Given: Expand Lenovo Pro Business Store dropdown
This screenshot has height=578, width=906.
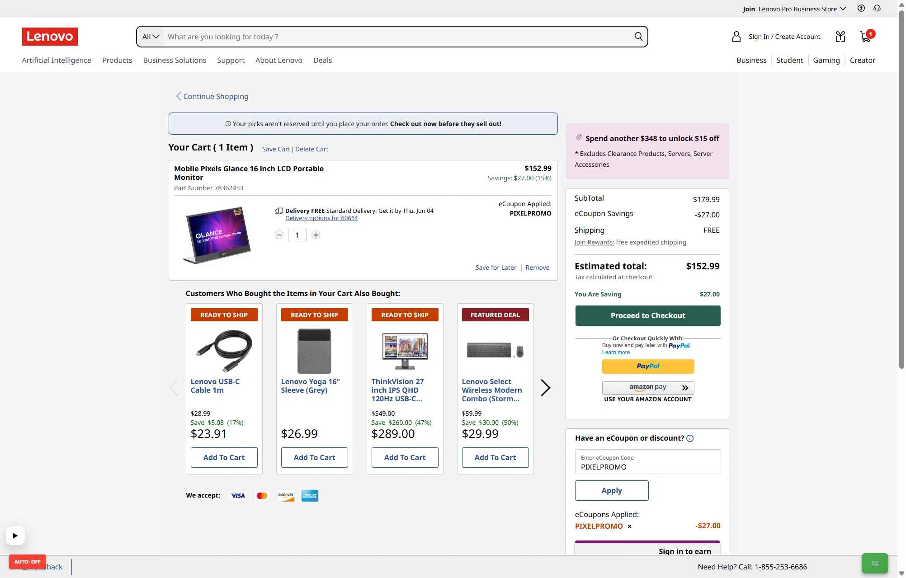Looking at the screenshot, I should coord(802,9).
